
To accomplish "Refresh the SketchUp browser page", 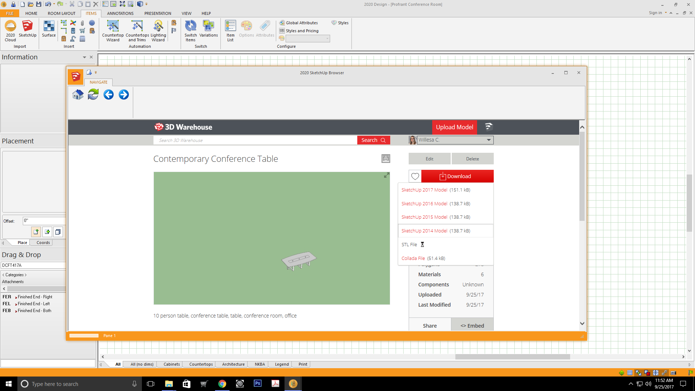I will [93, 95].
